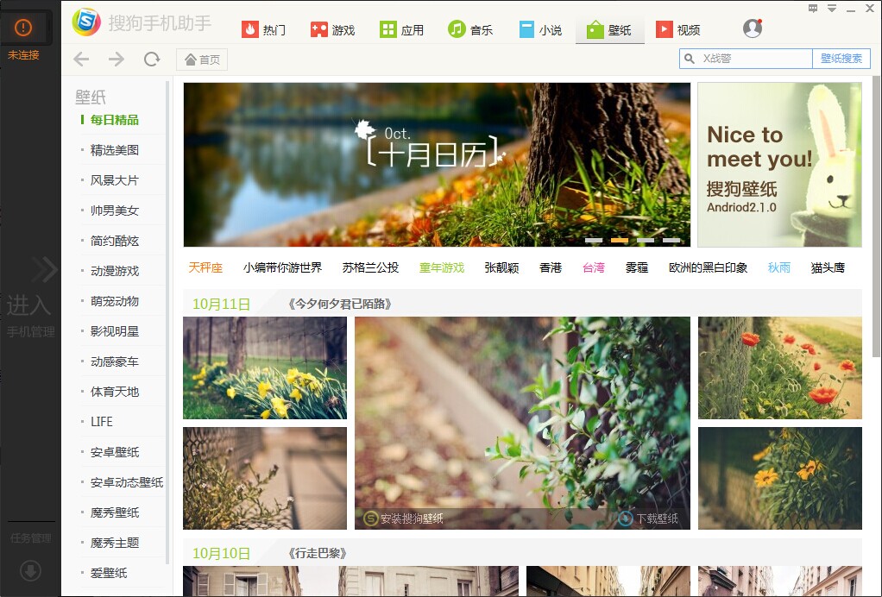Click the 安装搜狗壁纸 install button
This screenshot has width=882, height=597.
tap(406, 518)
